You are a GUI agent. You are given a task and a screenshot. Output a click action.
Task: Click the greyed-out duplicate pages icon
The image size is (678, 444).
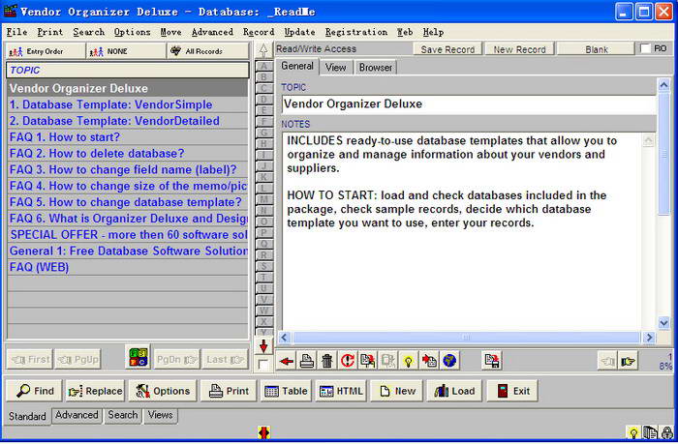click(x=388, y=361)
